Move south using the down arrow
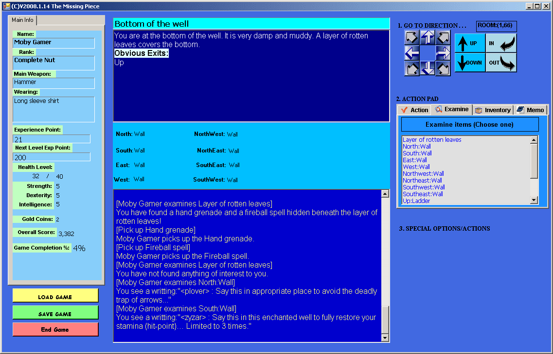The height and width of the screenshot is (354, 553). click(428, 68)
